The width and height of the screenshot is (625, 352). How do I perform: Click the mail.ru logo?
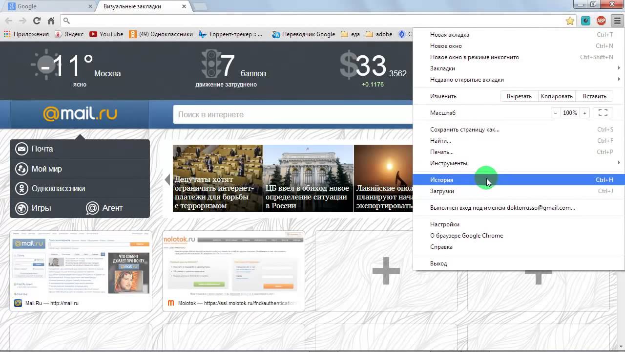click(x=80, y=114)
